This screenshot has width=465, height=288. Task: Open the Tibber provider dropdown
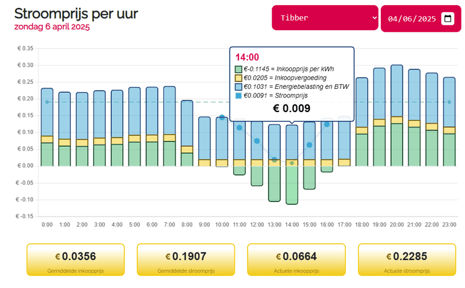pos(325,18)
